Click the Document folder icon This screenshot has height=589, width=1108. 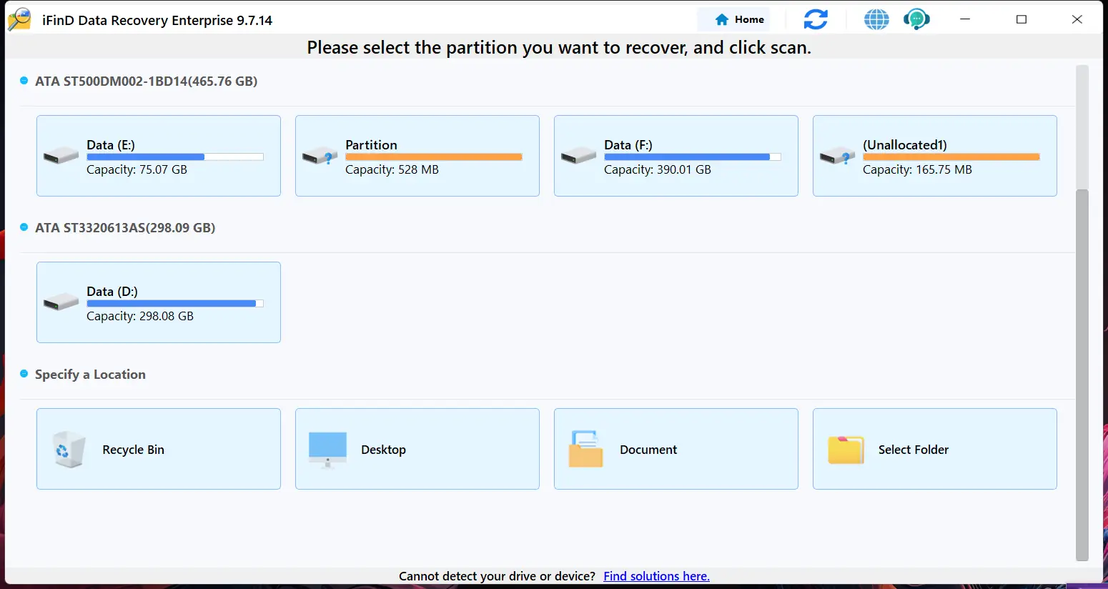click(x=586, y=449)
